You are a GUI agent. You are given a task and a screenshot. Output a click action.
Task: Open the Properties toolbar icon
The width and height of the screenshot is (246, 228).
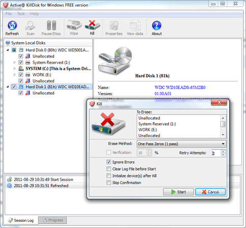(x=114, y=25)
